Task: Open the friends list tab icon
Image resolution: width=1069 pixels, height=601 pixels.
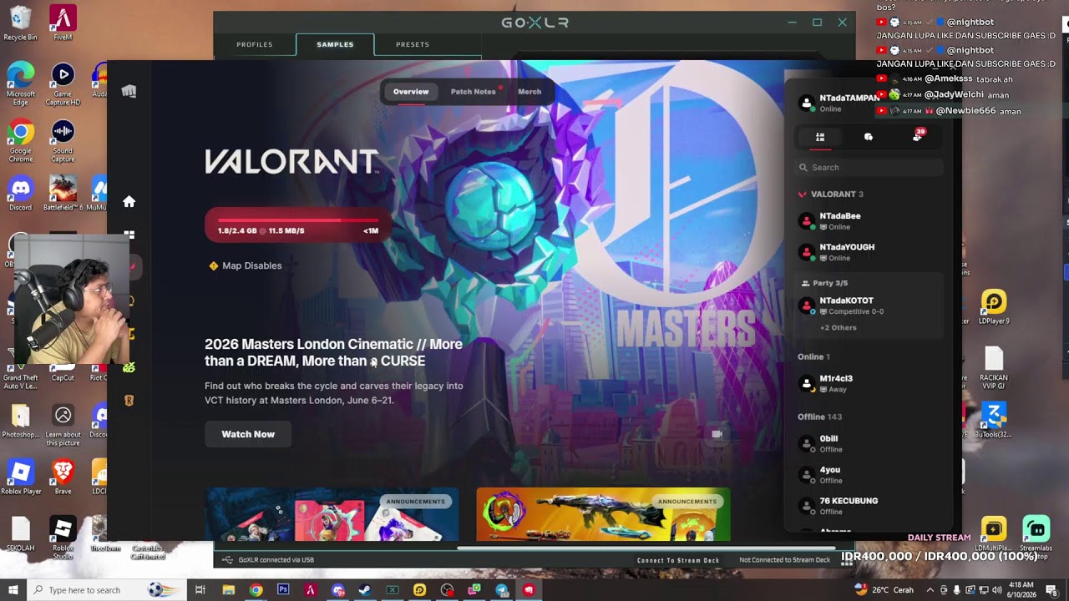Action: point(820,137)
